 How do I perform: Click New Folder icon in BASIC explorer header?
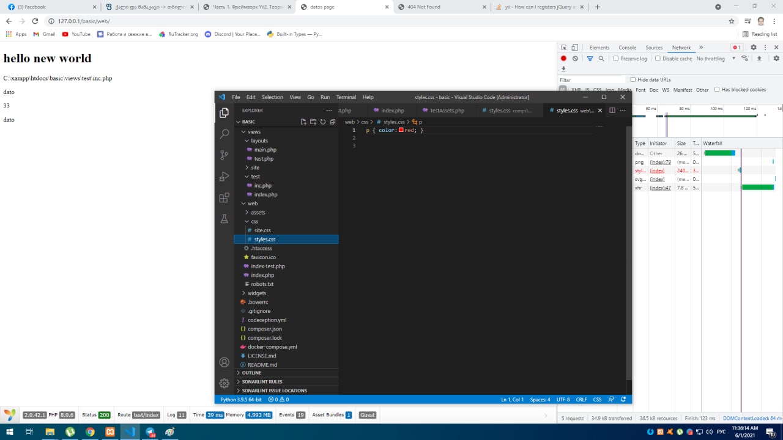pyautogui.click(x=313, y=122)
